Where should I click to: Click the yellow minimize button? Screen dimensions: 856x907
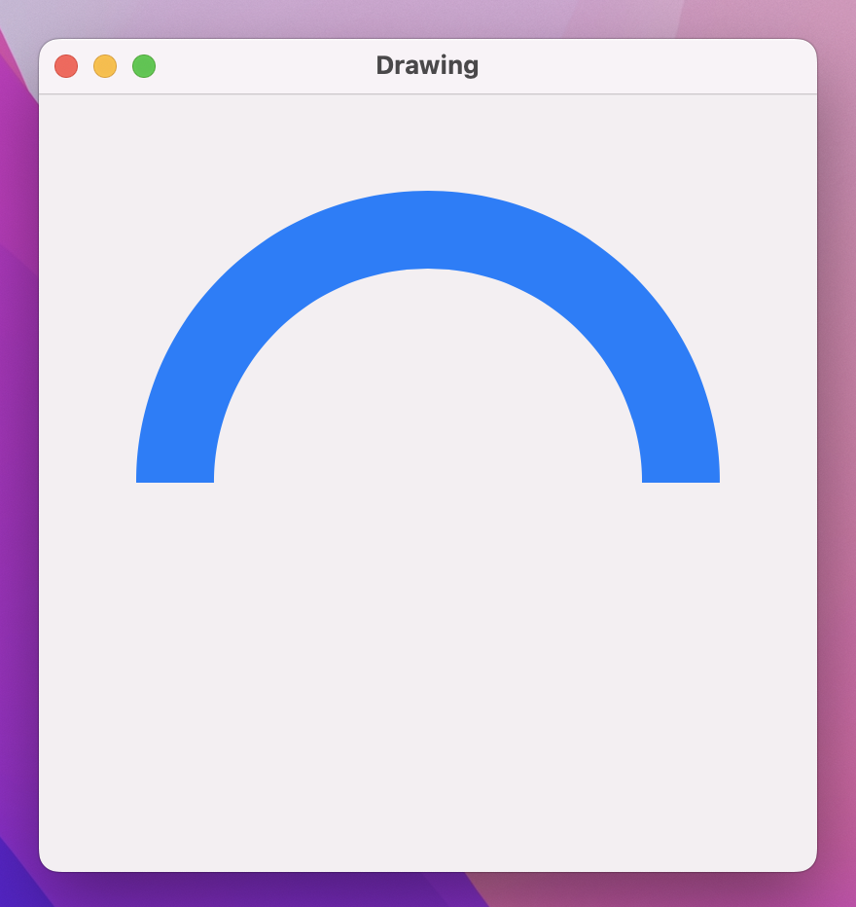click(x=104, y=65)
